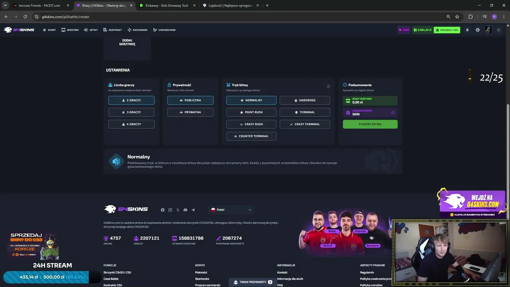Go back in browser history
The height and width of the screenshot is (287, 510).
(6, 17)
